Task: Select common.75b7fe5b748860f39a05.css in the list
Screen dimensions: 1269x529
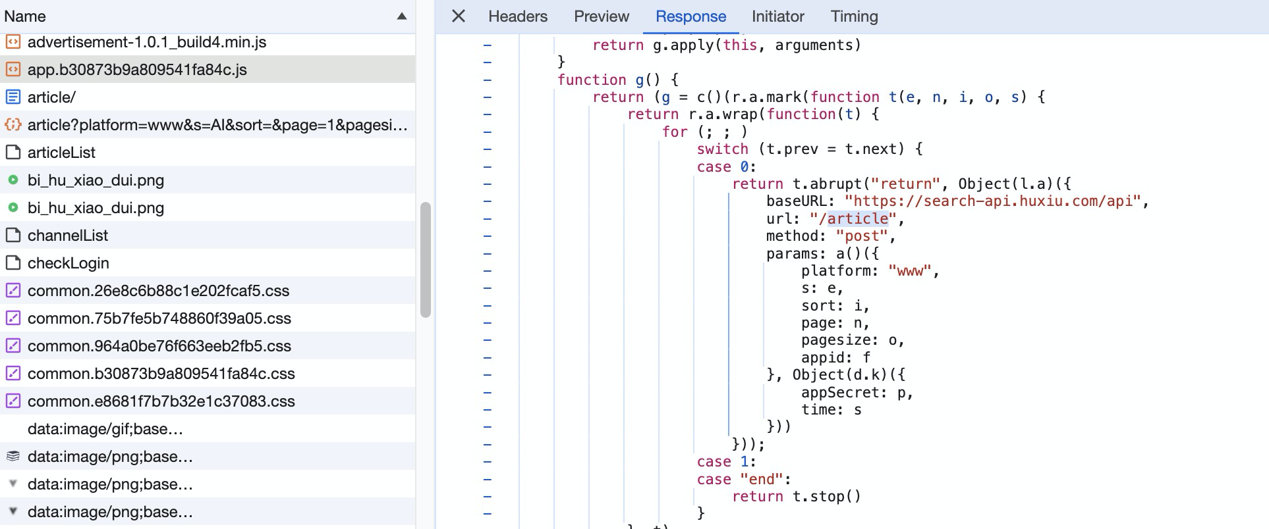Action: click(208, 318)
